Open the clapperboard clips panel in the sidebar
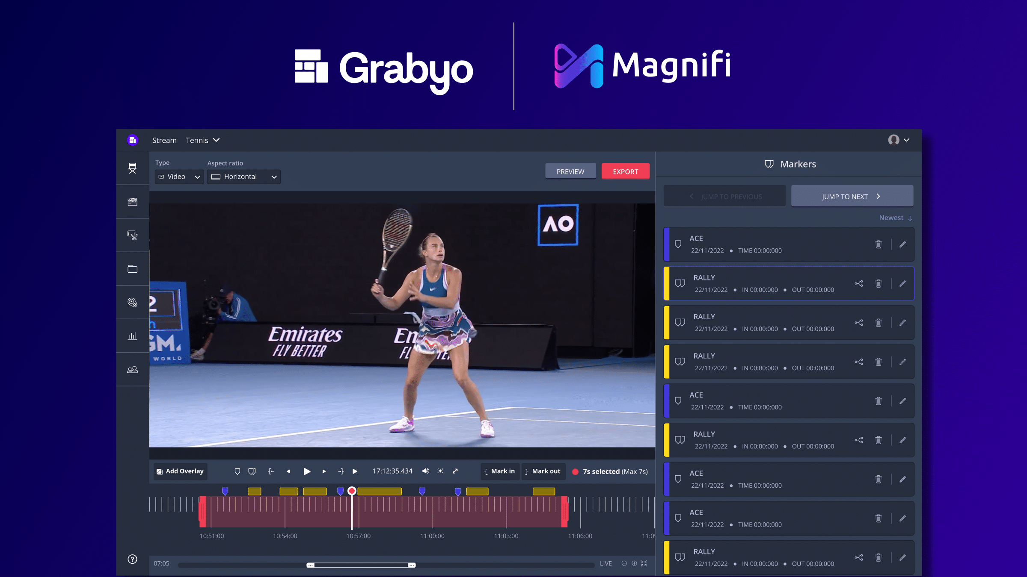Image resolution: width=1027 pixels, height=577 pixels. pos(133,201)
